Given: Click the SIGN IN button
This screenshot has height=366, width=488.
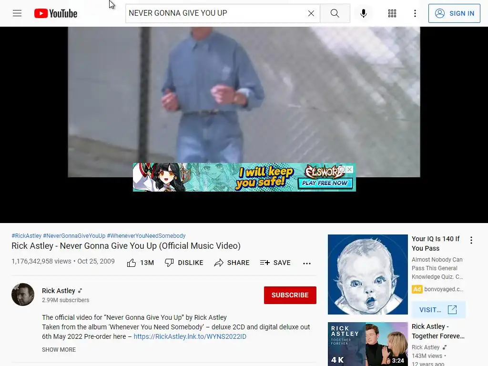Looking at the screenshot, I should (x=454, y=13).
